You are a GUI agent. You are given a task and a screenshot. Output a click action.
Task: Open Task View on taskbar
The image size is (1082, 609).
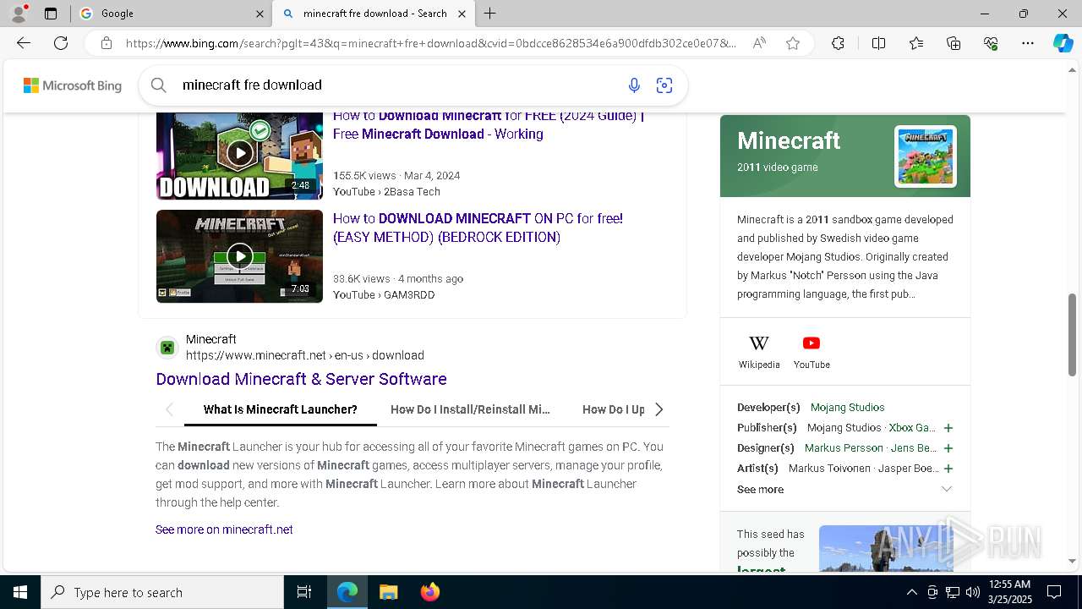304,592
